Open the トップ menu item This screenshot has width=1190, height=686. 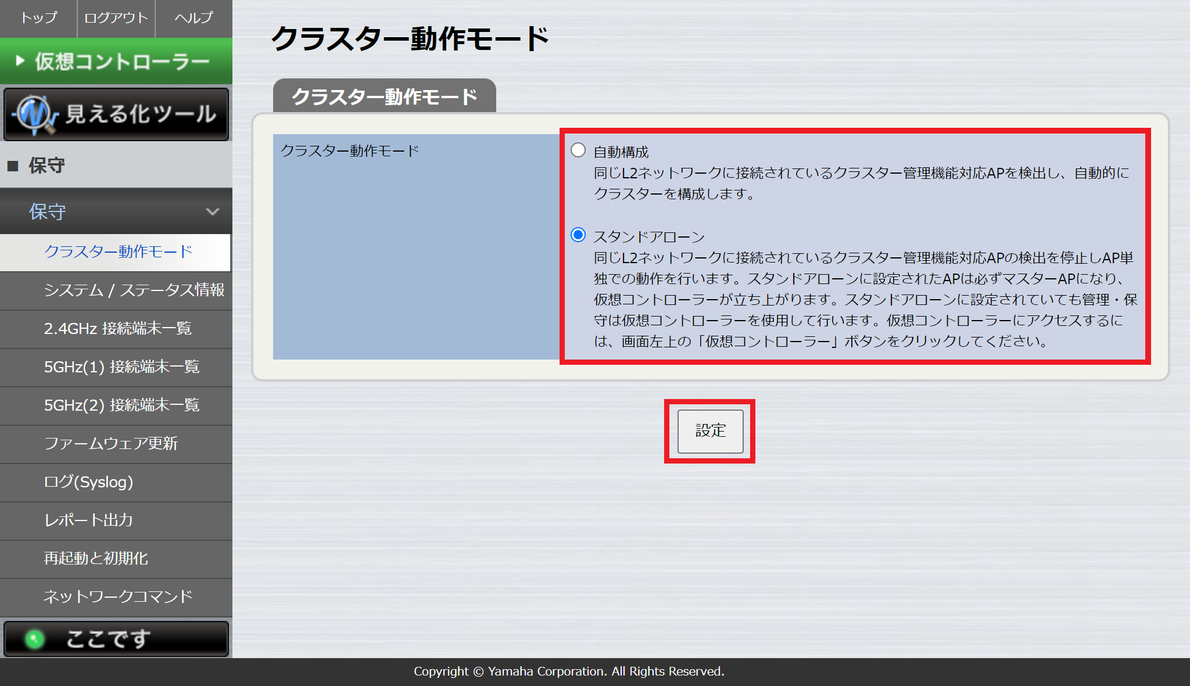coord(38,18)
